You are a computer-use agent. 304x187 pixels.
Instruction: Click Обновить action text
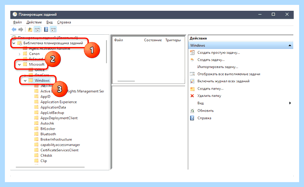(x=205, y=111)
